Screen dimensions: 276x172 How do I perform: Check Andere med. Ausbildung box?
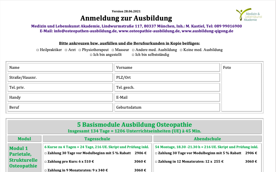pos(133,50)
